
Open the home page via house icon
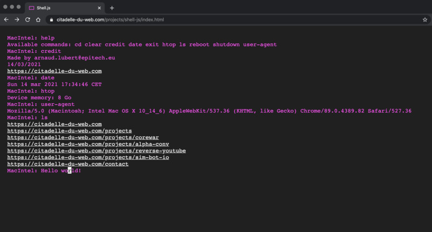click(x=38, y=19)
